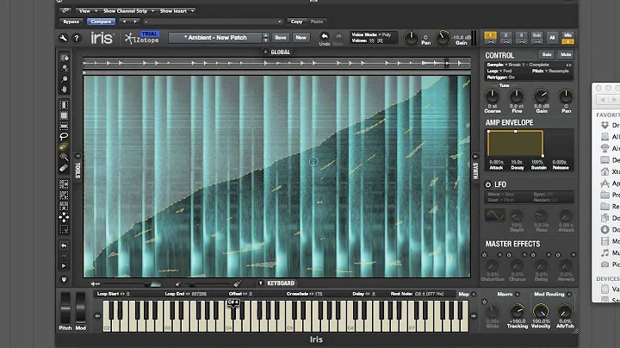Click the Mod wheel slider

80,308
